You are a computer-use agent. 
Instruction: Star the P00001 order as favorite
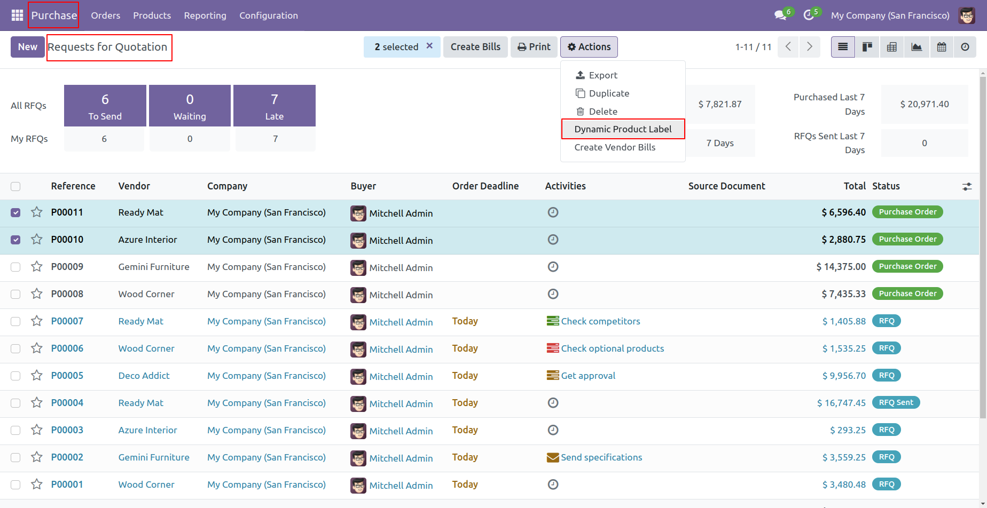coord(37,485)
